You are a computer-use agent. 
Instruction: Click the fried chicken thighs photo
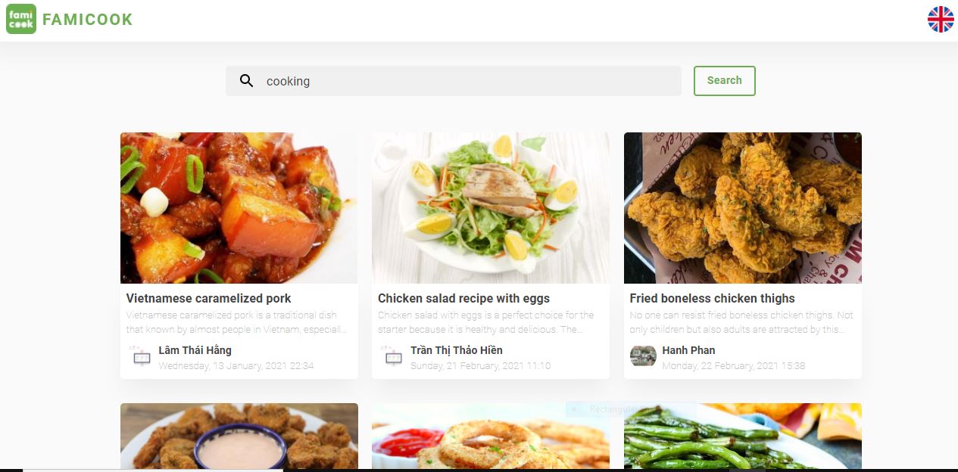(x=742, y=208)
